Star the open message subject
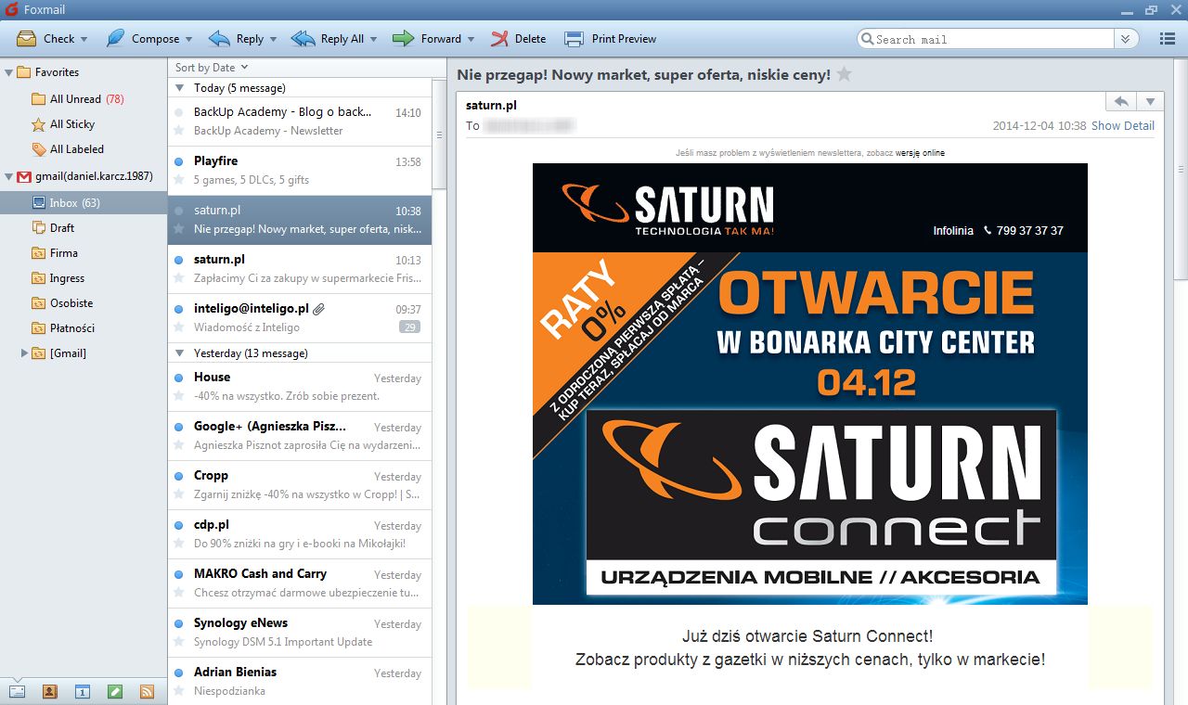This screenshot has width=1188, height=705. click(844, 74)
